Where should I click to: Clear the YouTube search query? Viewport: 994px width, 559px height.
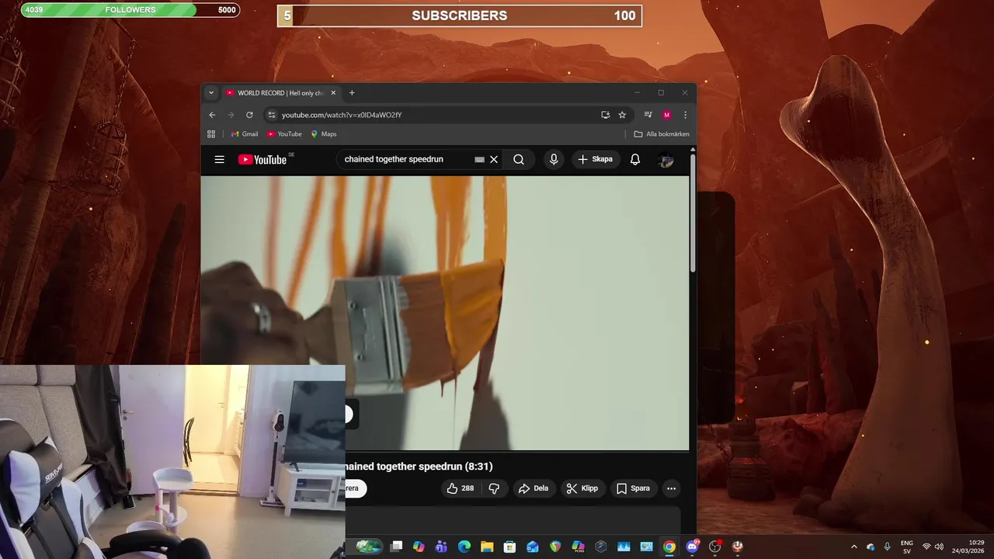494,159
